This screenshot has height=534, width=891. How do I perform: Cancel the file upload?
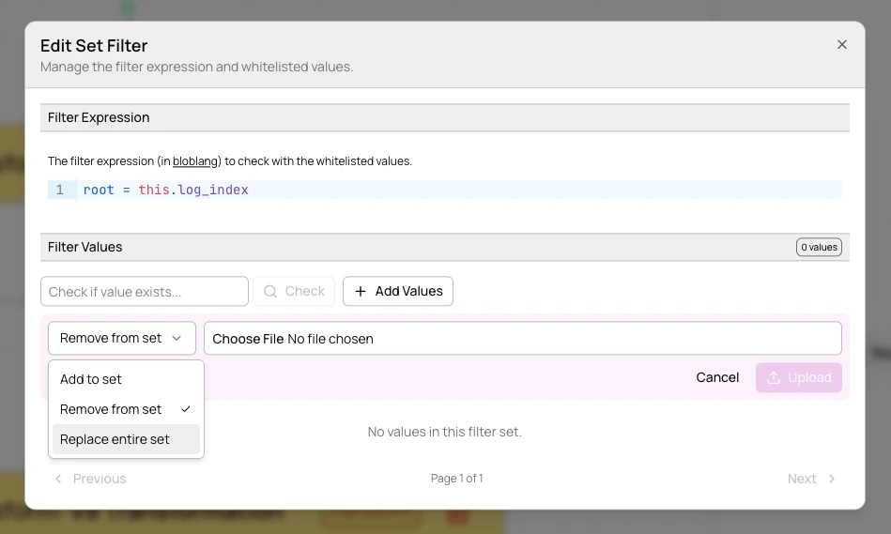click(x=717, y=378)
